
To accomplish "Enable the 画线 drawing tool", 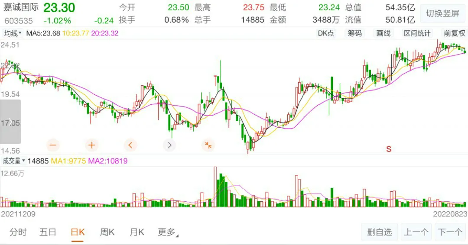I will (x=383, y=33).
